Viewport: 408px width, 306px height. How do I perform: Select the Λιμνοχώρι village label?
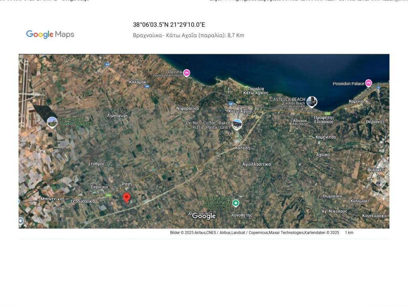[117, 115]
